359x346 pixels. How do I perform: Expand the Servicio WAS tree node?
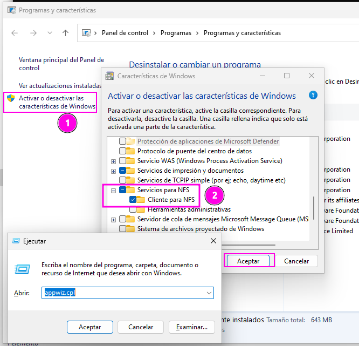coord(113,161)
